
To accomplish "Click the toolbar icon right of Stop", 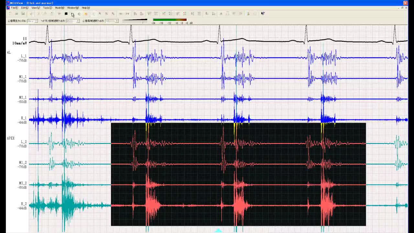I will pyautogui.click(x=72, y=14).
